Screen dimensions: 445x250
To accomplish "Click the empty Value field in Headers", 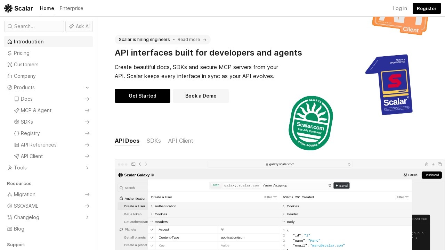I will pos(249,245).
